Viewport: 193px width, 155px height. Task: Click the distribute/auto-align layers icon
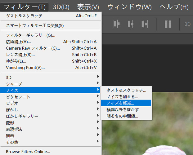pos(168,24)
